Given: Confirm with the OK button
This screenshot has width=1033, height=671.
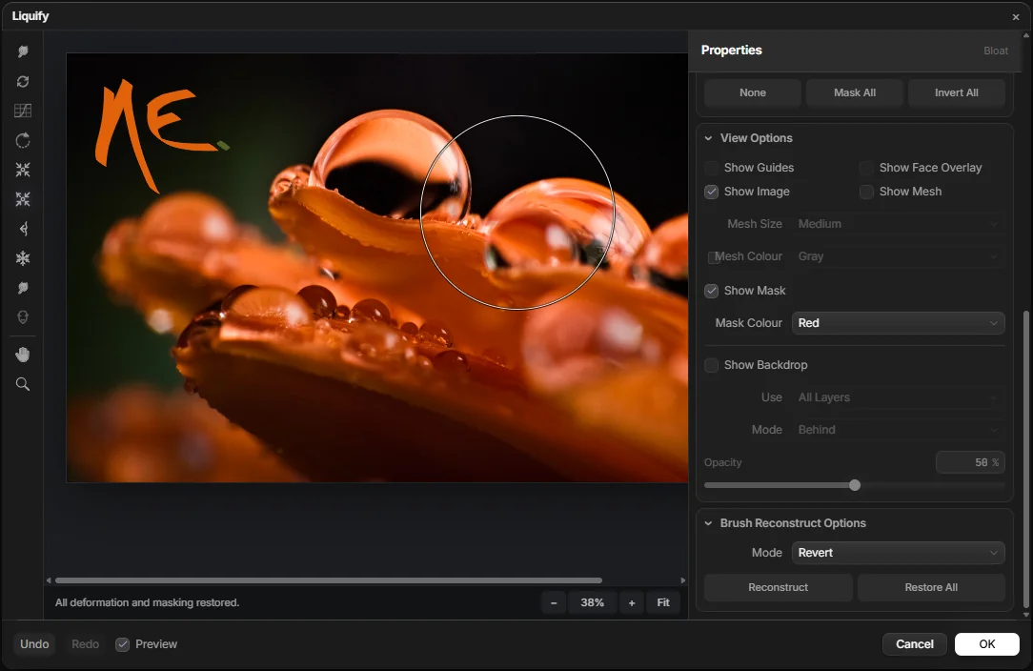Looking at the screenshot, I should click(987, 644).
